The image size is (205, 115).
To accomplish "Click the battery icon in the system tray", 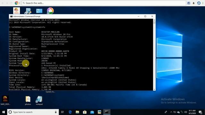I will coord(175,112).
